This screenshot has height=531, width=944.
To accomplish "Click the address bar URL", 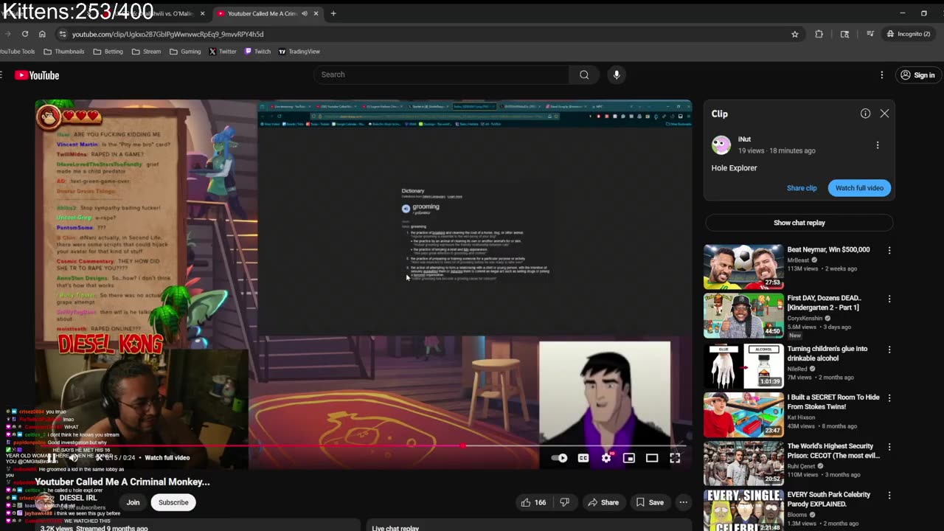I will click(167, 34).
